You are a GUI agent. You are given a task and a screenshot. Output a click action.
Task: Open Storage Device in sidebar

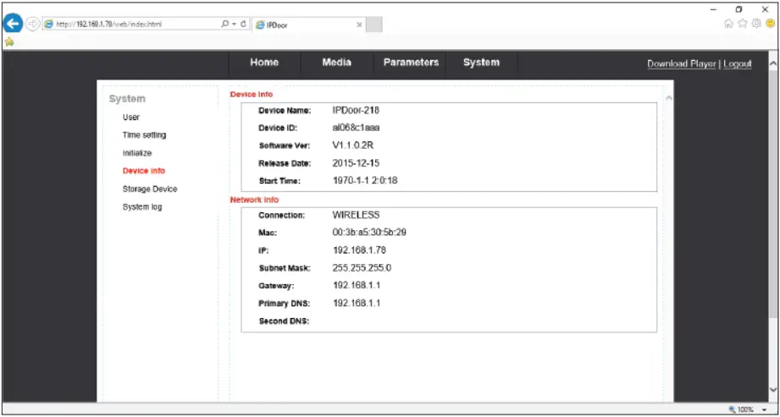pos(150,189)
